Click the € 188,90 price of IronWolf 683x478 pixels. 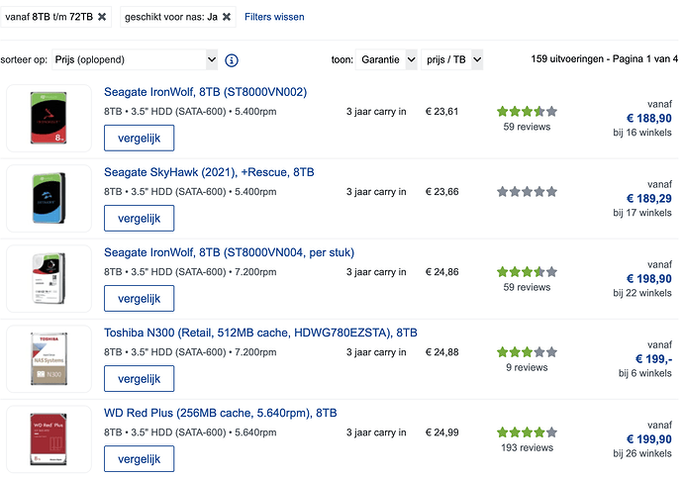648,119
